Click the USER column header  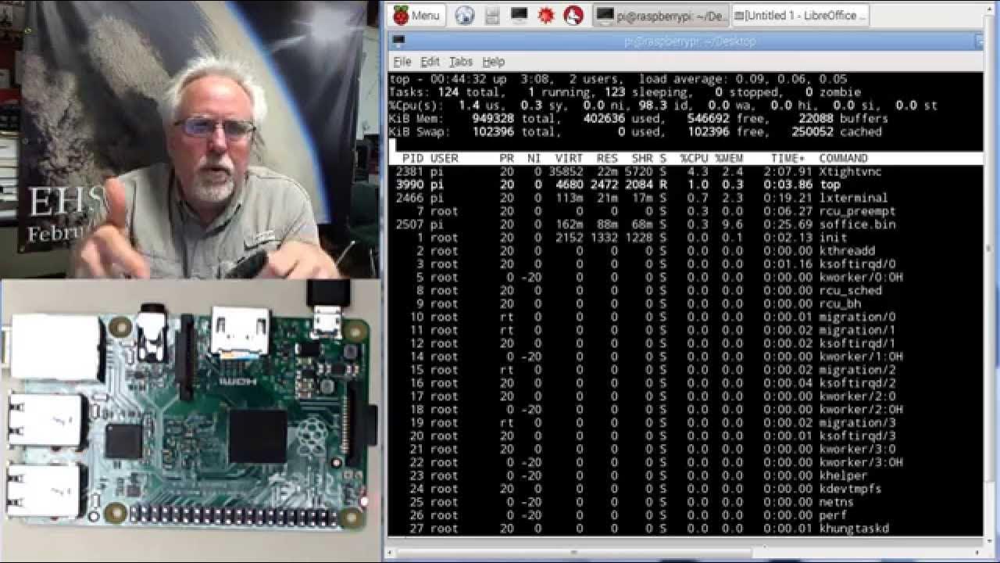point(444,158)
